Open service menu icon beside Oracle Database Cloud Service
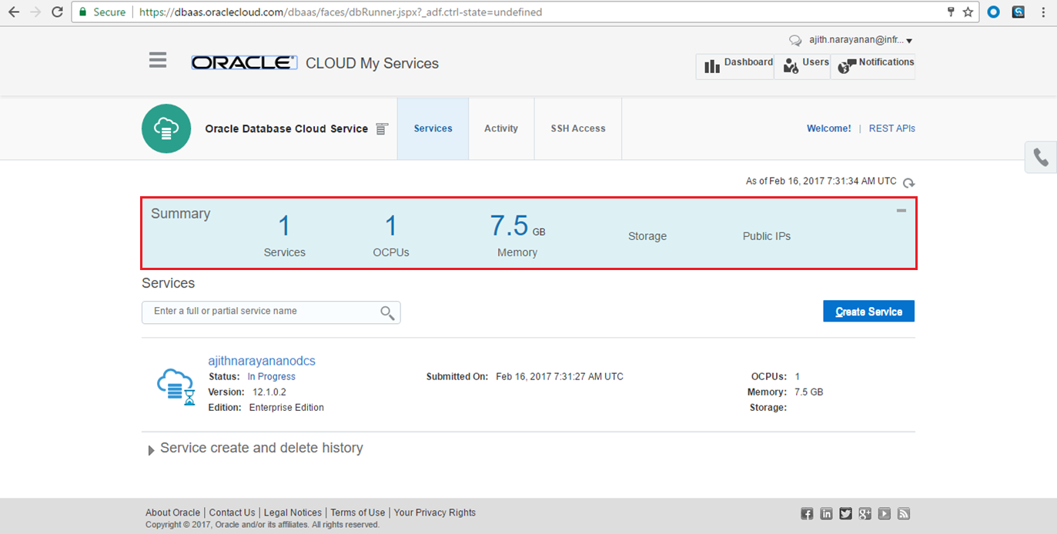 coord(381,129)
